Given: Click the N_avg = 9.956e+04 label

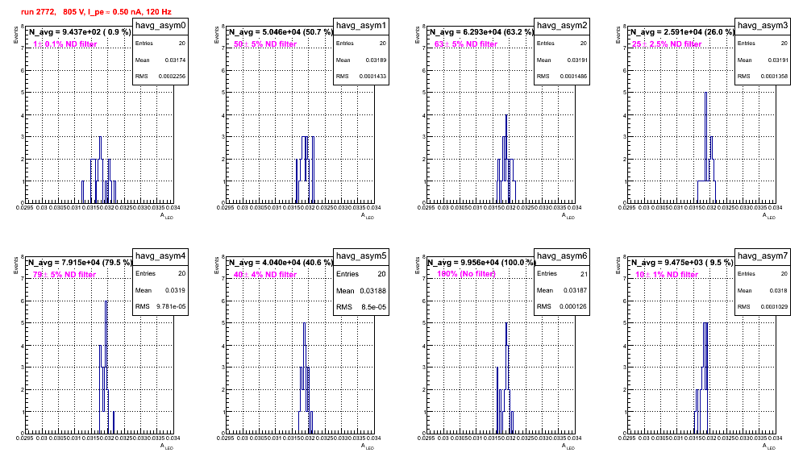Looking at the screenshot, I should (x=481, y=262).
